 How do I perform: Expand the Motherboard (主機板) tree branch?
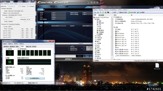click(94, 36)
